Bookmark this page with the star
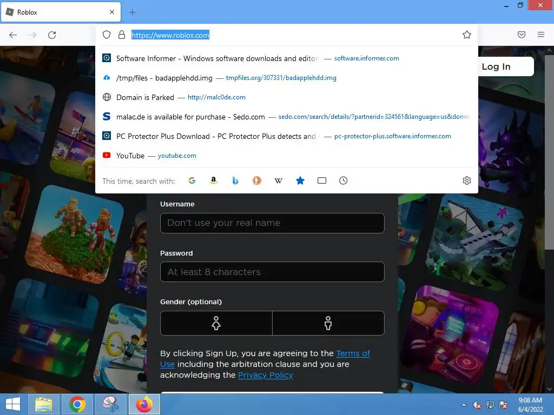Screen dimensions: 554x415 (x=467, y=35)
